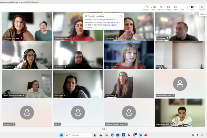This screenshot has width=207, height=138.
Task: Open the blue B app in taskbar
Action: [x=124, y=135]
